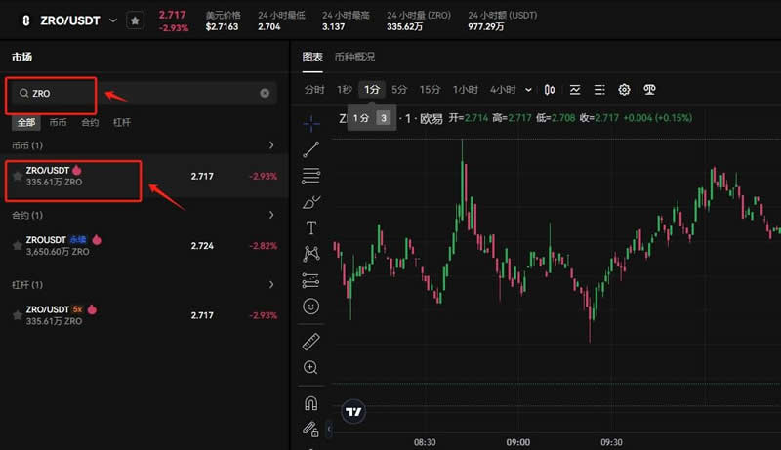This screenshot has width=781, height=450.
Task: Expand more timeframes after 4小时
Action: pos(528,90)
